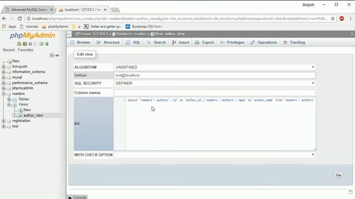Open Chrome Apps grid shortcut
Image resolution: width=355 pixels, height=199 pixels.
[4, 27]
